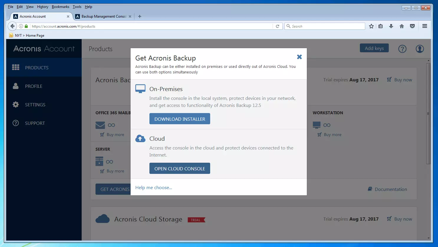Click the browser Search field
The image size is (438, 247).
(x=325, y=26)
